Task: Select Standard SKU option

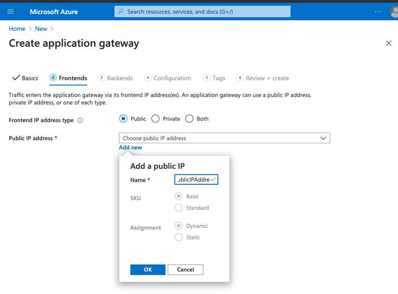Action: tap(179, 208)
